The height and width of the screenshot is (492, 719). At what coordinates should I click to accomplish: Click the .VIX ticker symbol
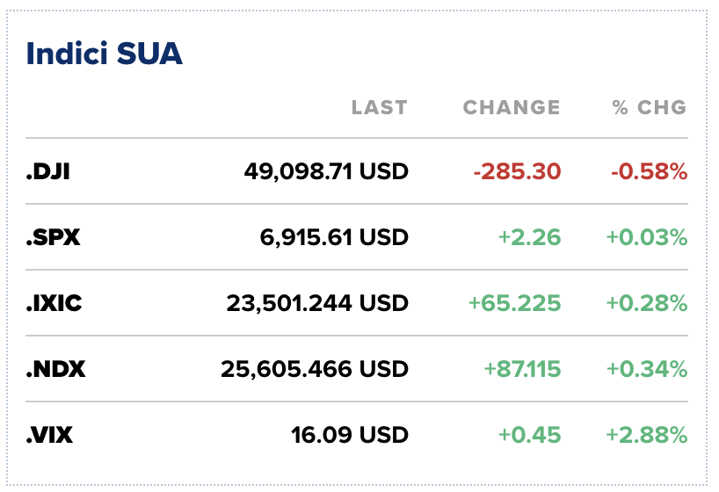click(x=49, y=435)
